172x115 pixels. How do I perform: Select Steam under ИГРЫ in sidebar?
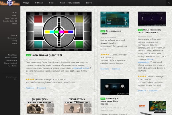(15, 24)
